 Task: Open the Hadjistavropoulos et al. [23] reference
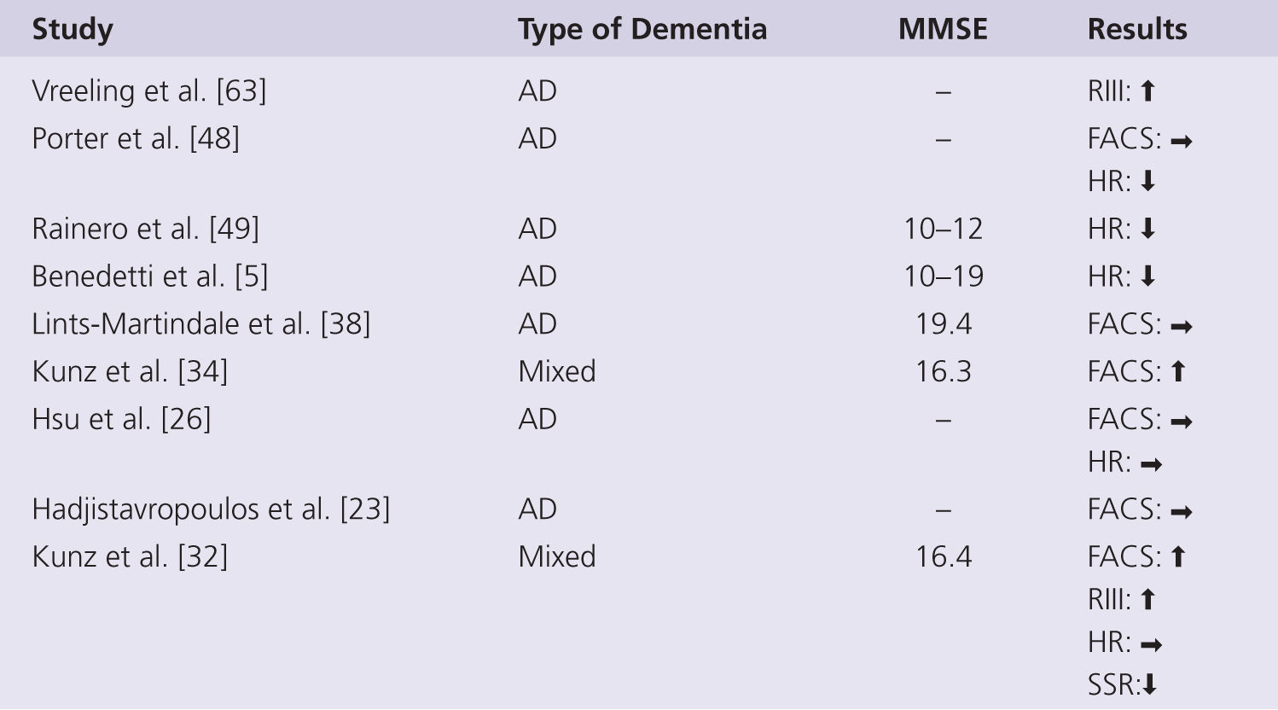tap(211, 509)
